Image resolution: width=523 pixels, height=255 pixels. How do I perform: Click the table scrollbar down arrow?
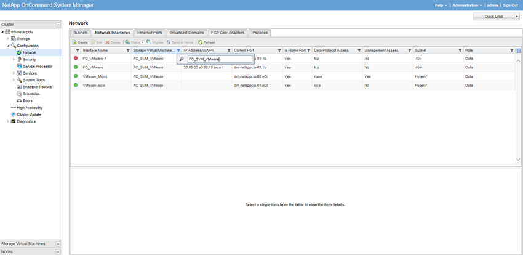(x=518, y=159)
